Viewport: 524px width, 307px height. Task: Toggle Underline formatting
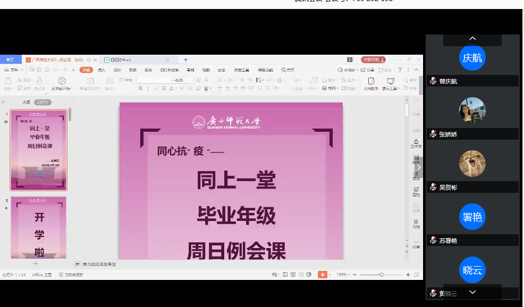156,88
